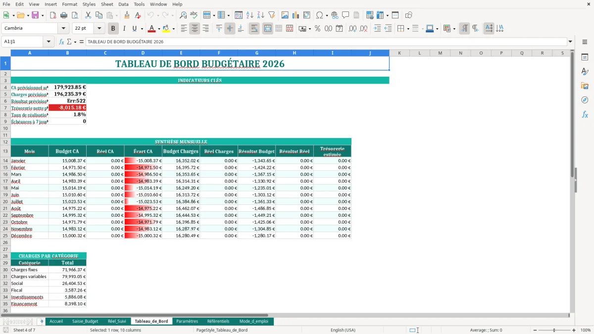Click the Print icon
Viewport: 594px width, 334px height.
(x=64, y=15)
